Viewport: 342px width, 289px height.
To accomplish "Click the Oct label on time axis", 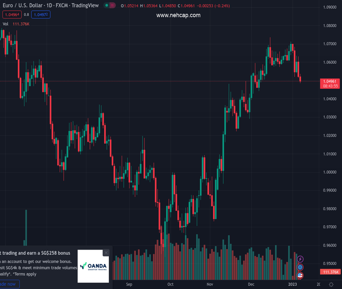I will [170, 285].
